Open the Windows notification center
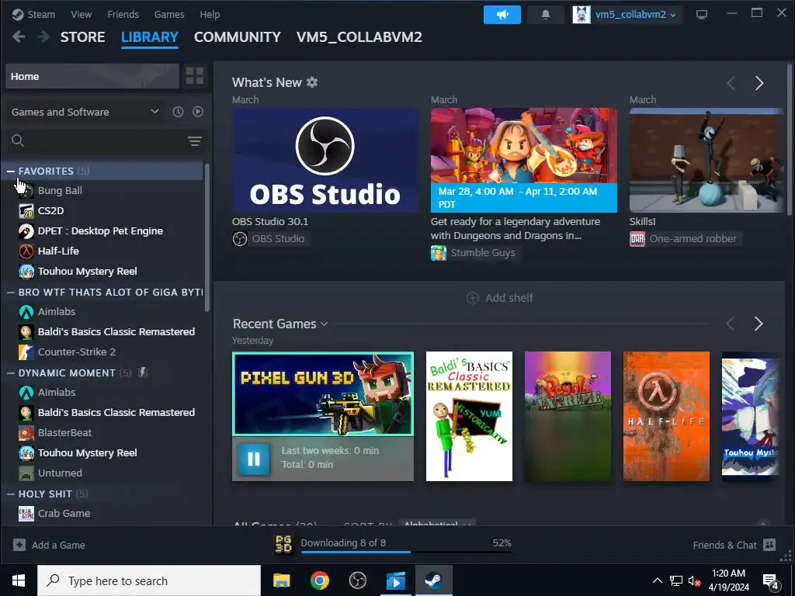The height and width of the screenshot is (596, 795). click(x=771, y=581)
